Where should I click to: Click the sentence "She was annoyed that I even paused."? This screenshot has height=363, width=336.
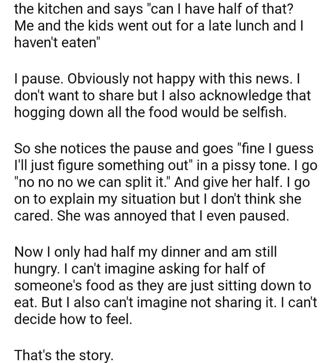tap(173, 216)
